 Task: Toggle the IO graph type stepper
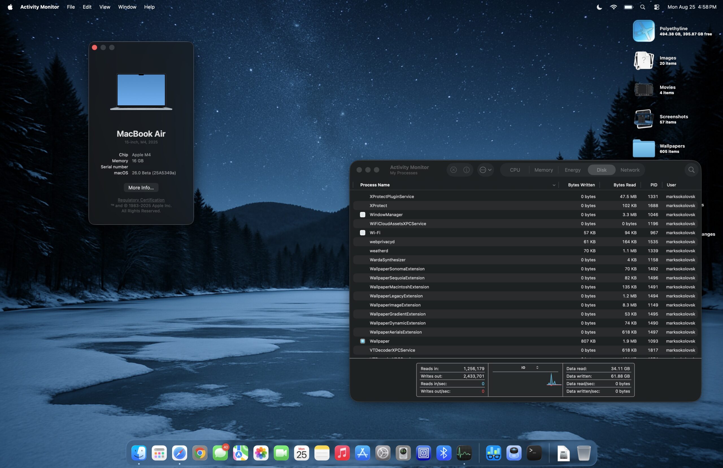coord(537,367)
